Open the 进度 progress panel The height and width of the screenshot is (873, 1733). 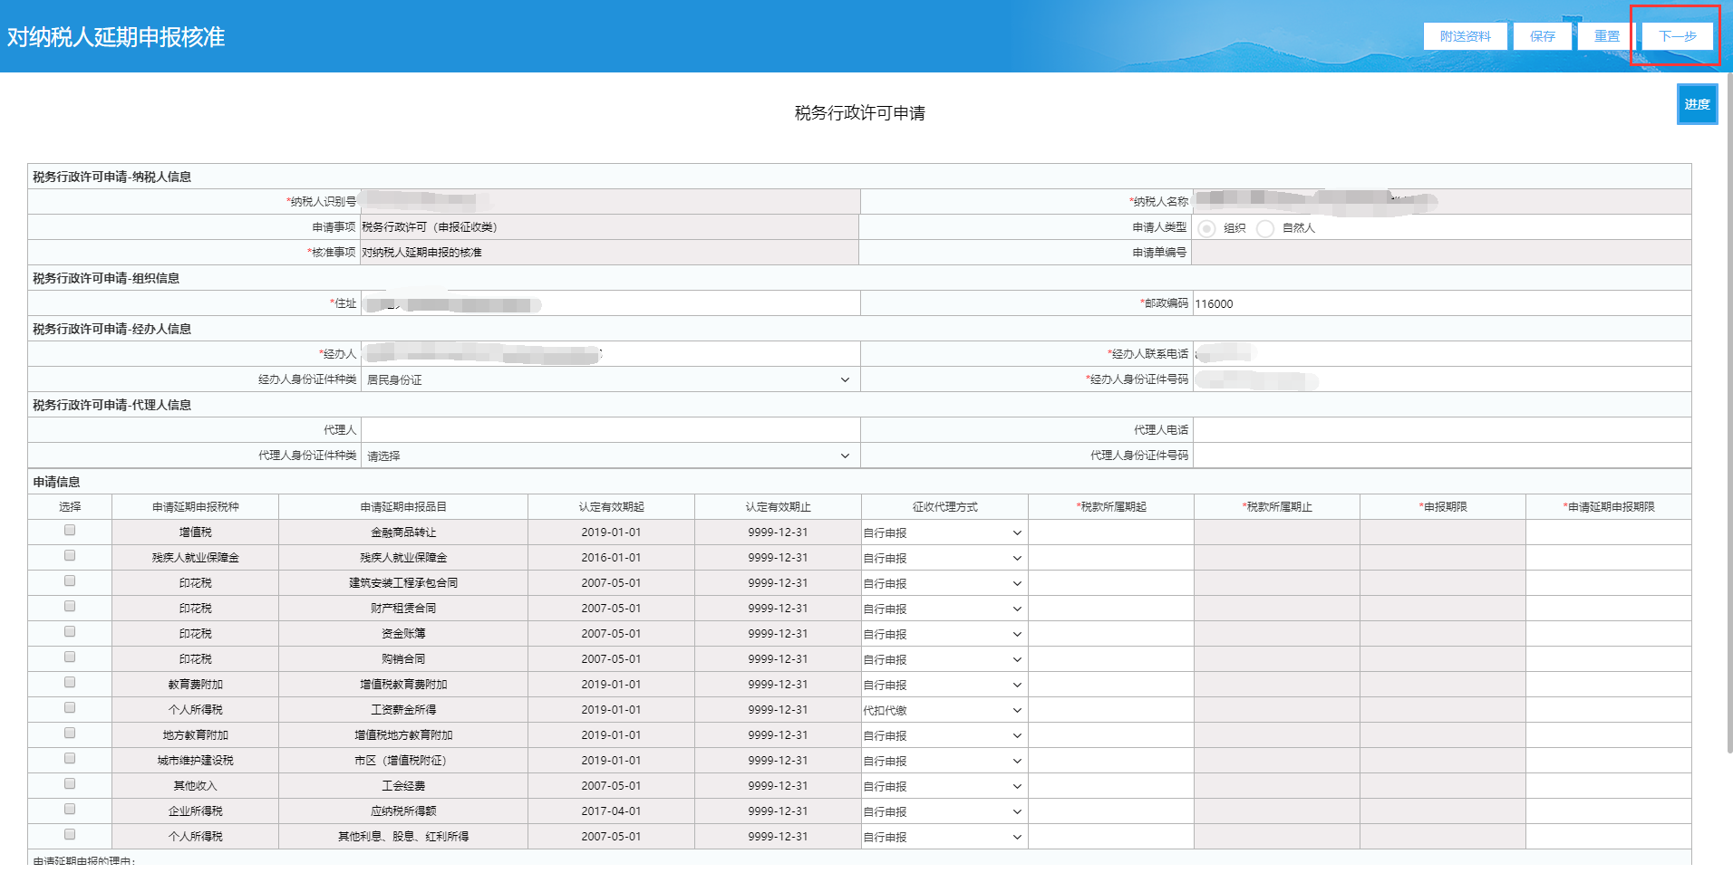(x=1697, y=104)
